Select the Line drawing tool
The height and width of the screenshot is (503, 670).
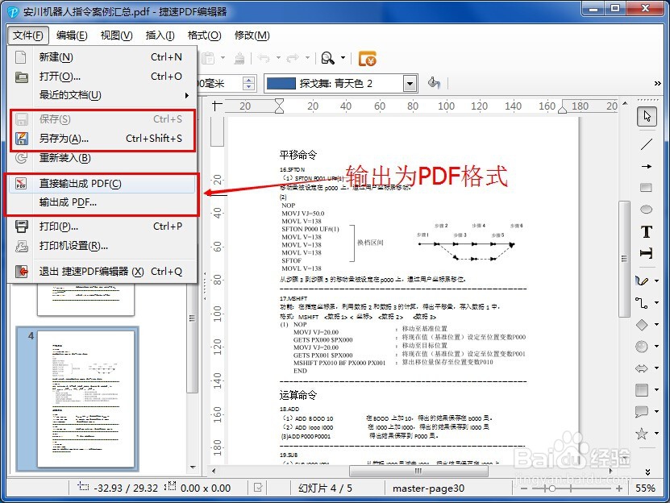(647, 144)
